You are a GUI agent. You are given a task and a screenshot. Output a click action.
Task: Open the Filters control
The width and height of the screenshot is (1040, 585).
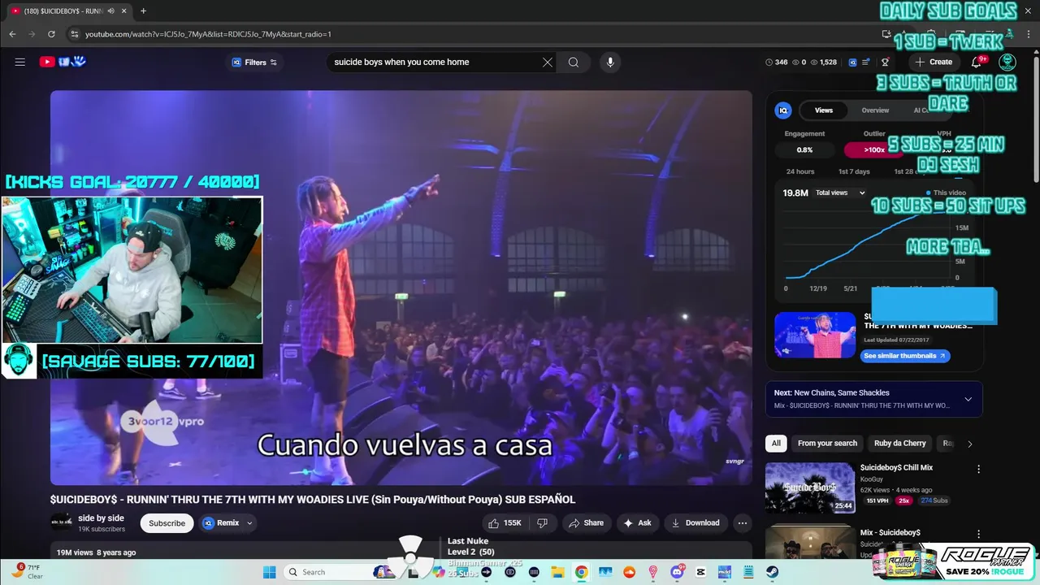pos(254,63)
